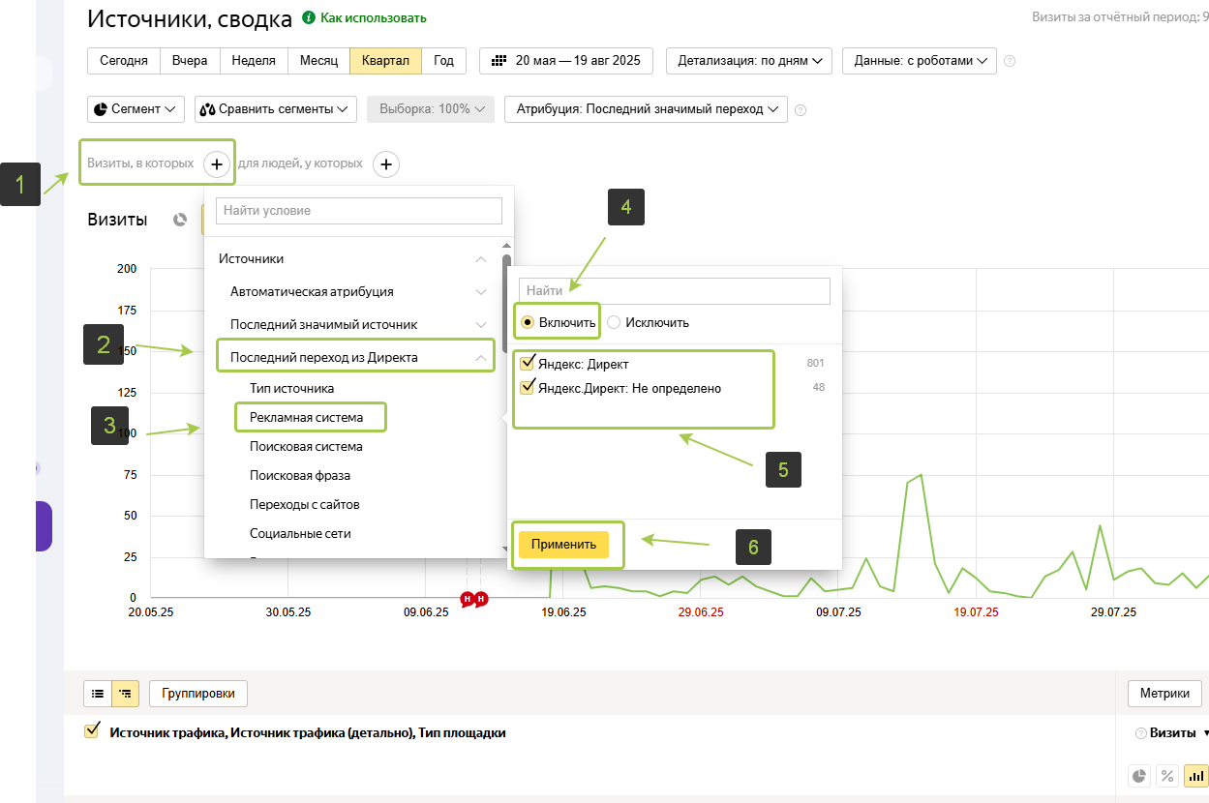Toggle the 'Источник трафика' grouping checkbox
The height and width of the screenshot is (803, 1209).
pyautogui.click(x=93, y=731)
